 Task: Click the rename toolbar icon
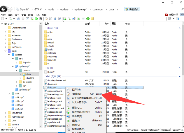pyautogui.click(x=74, y=19)
